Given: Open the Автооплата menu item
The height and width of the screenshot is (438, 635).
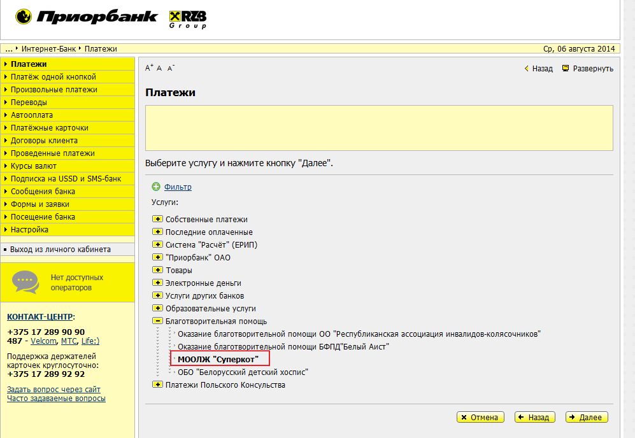Looking at the screenshot, I should coord(68,115).
